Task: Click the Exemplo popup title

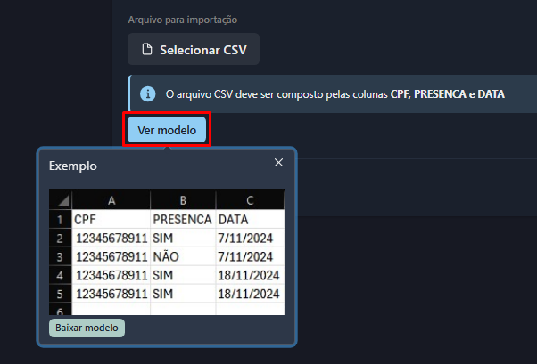Action: click(73, 166)
